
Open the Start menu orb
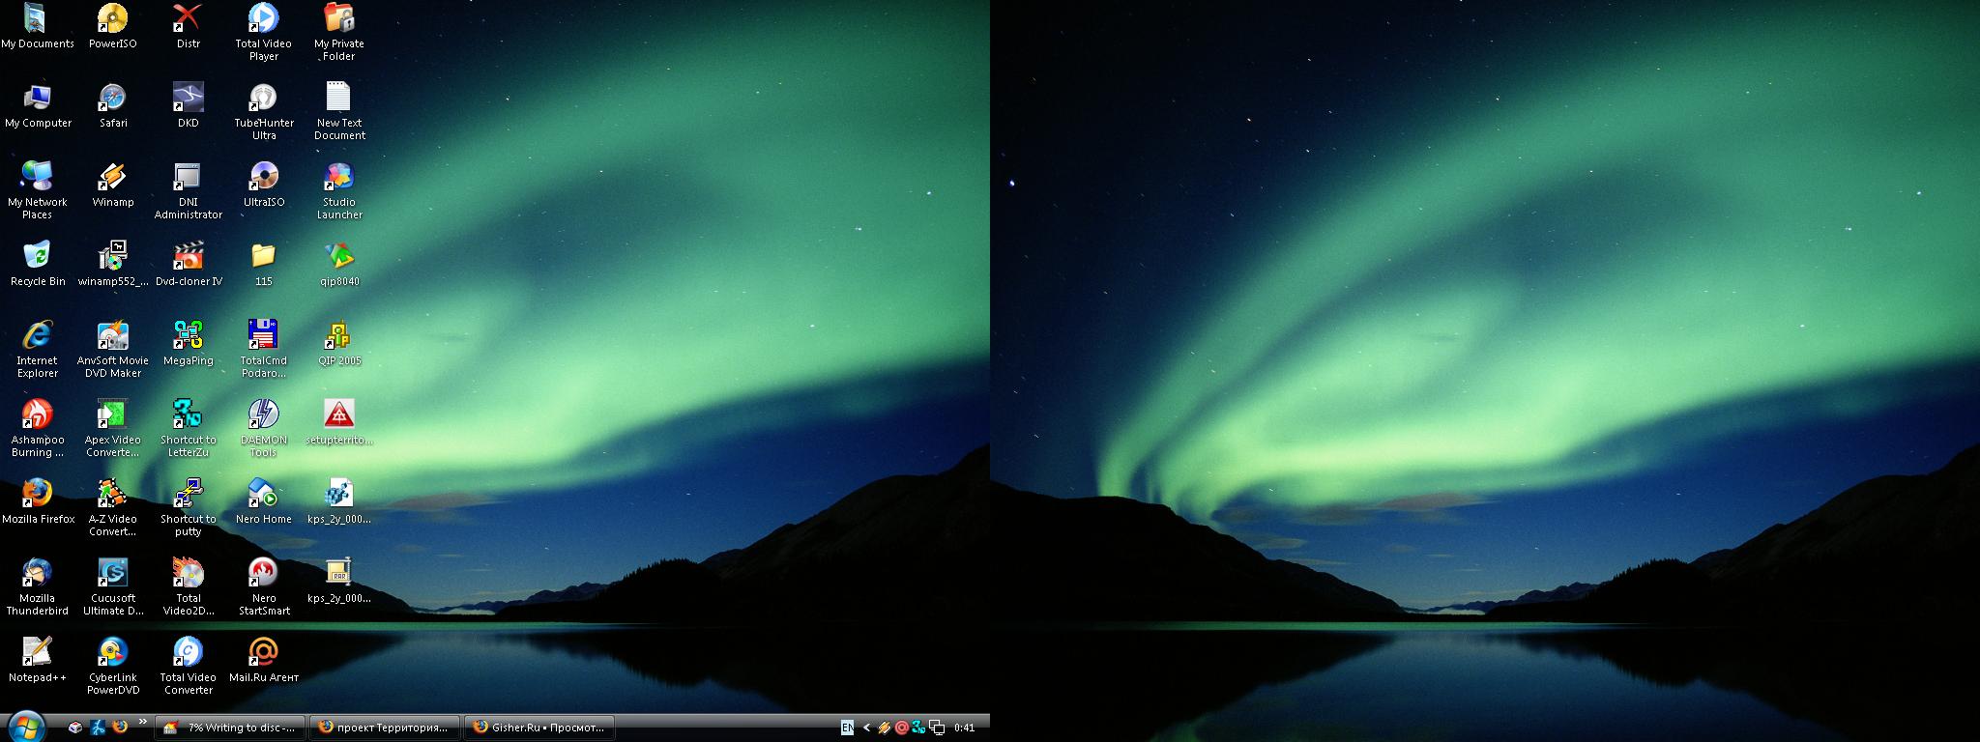click(x=26, y=727)
